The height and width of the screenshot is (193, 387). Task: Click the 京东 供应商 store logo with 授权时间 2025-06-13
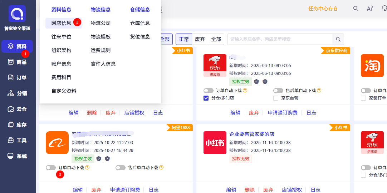click(215, 66)
